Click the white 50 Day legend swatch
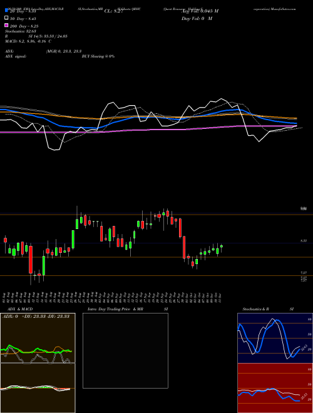The image size is (313, 413). pyautogui.click(x=6, y=18)
